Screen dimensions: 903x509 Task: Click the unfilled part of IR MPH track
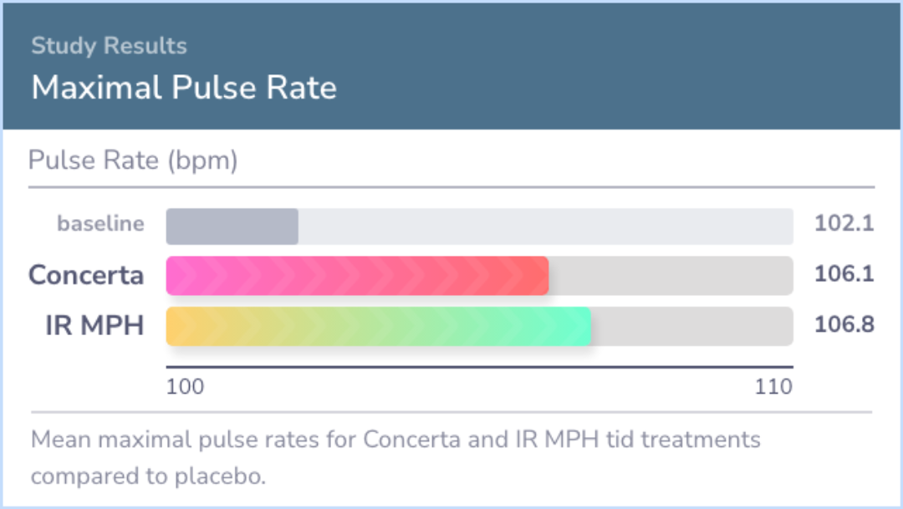point(691,327)
